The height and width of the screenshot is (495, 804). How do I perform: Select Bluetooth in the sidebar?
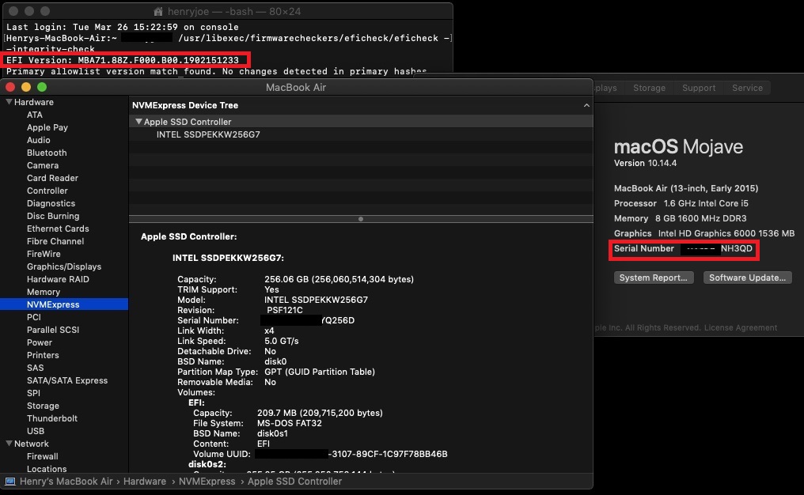pyautogui.click(x=47, y=153)
